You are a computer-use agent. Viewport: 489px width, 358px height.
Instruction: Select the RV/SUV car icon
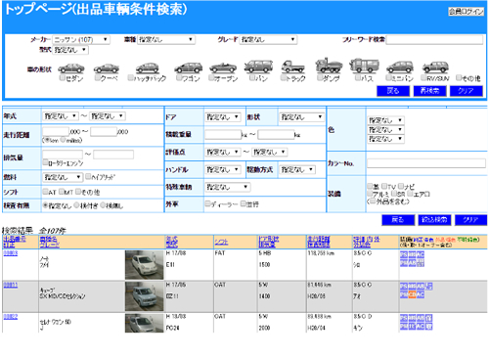click(x=435, y=67)
